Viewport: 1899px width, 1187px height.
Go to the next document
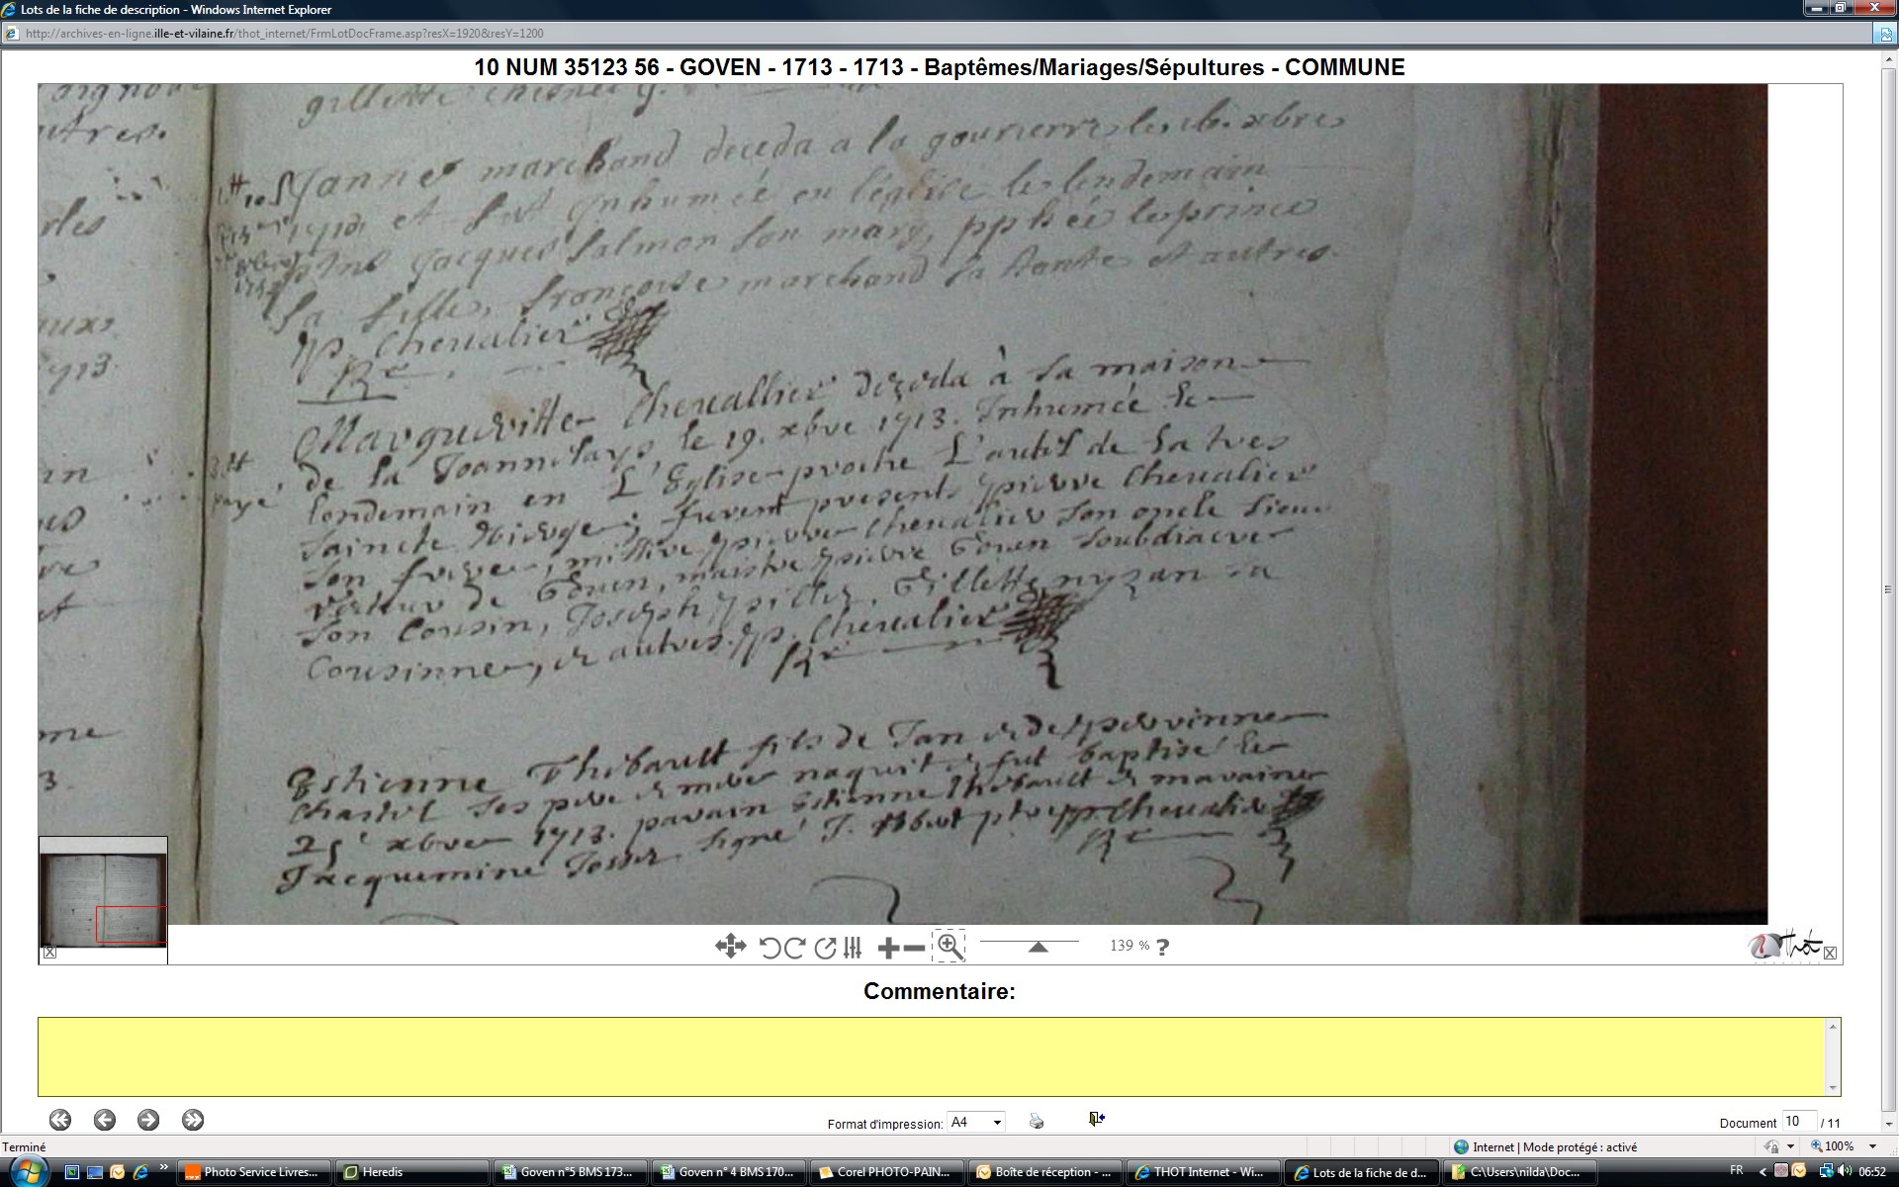[148, 1120]
